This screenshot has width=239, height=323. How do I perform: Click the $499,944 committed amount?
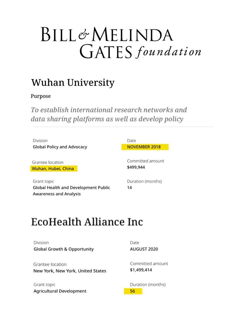pos(136,167)
